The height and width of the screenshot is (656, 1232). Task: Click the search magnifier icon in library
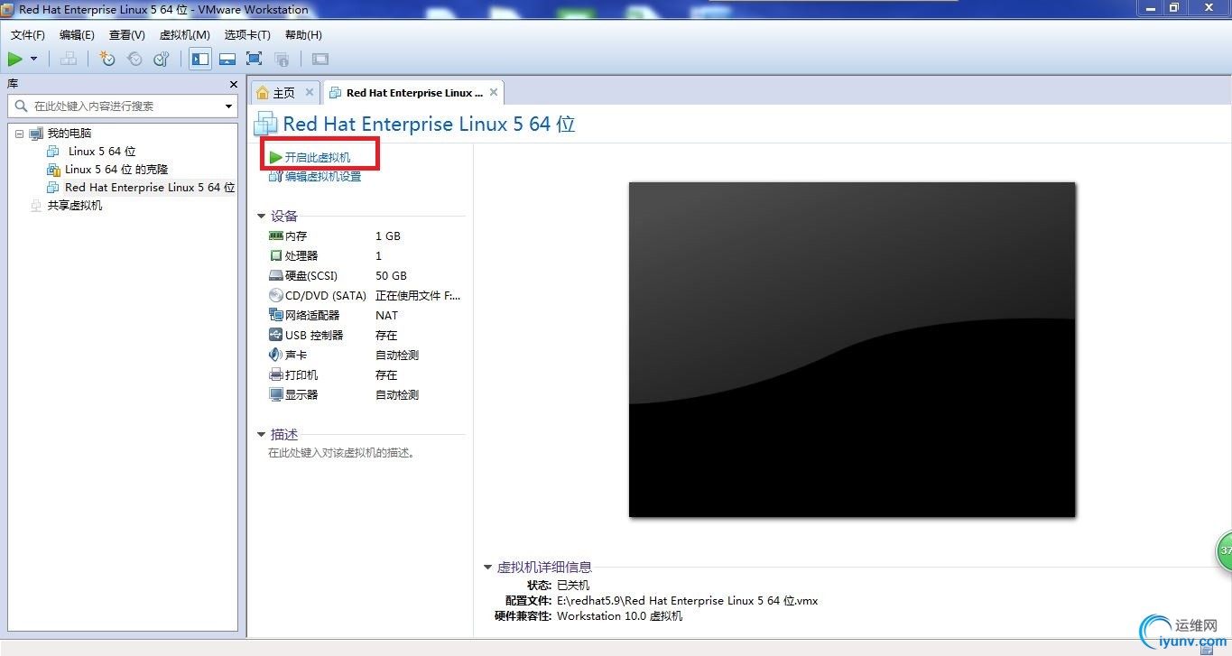coord(21,106)
